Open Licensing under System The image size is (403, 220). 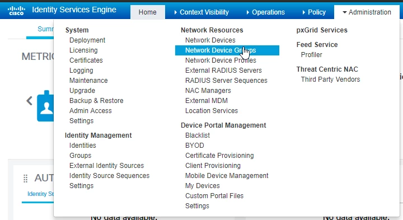(x=83, y=50)
